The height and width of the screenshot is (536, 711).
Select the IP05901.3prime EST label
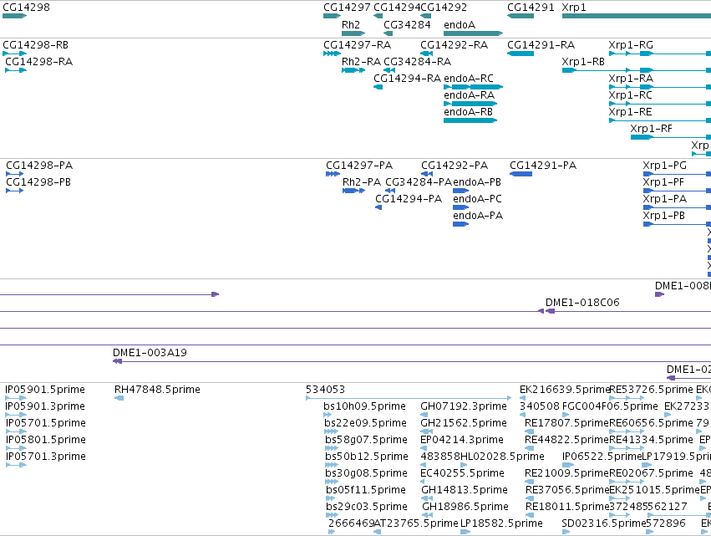click(x=45, y=406)
